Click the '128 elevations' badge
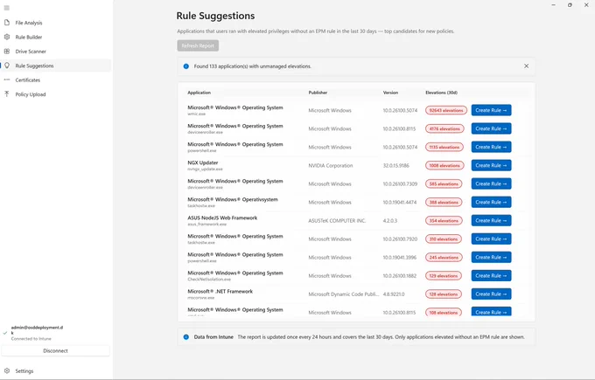 click(x=444, y=294)
